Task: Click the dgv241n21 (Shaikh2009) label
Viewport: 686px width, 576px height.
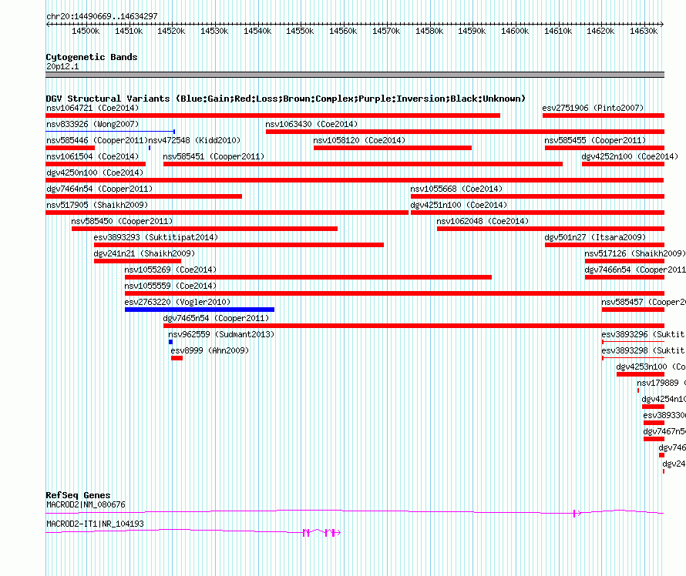Action: (x=144, y=253)
